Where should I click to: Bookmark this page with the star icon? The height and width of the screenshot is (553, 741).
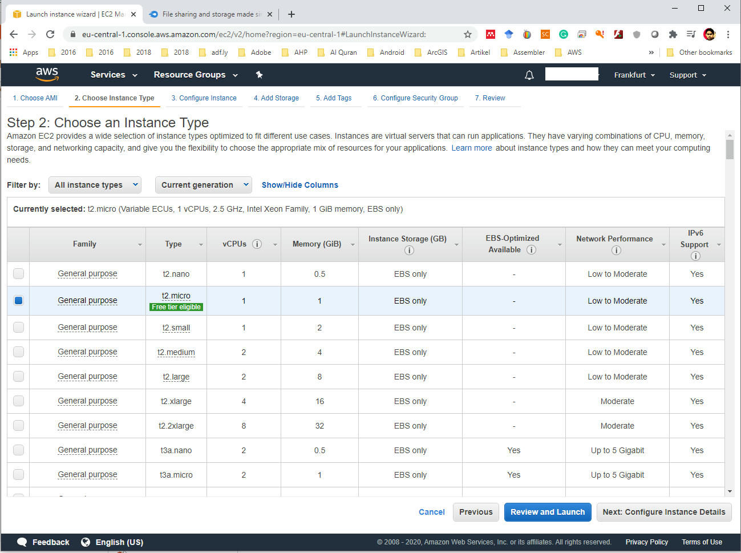click(468, 34)
